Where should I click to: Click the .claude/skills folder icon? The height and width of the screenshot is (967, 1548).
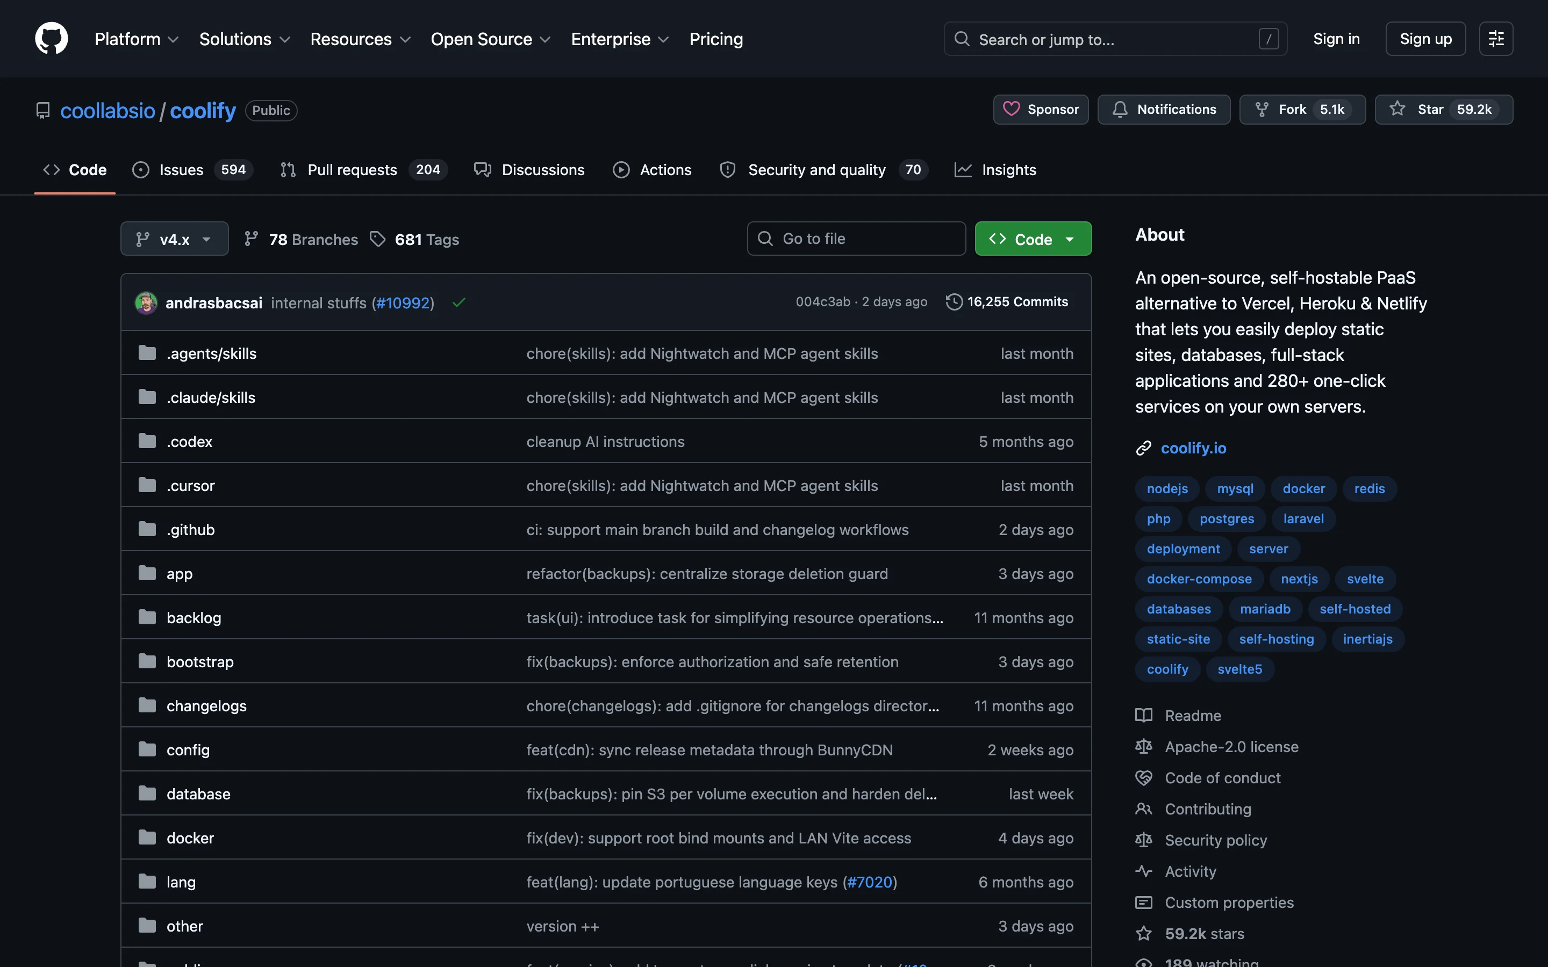[147, 397]
